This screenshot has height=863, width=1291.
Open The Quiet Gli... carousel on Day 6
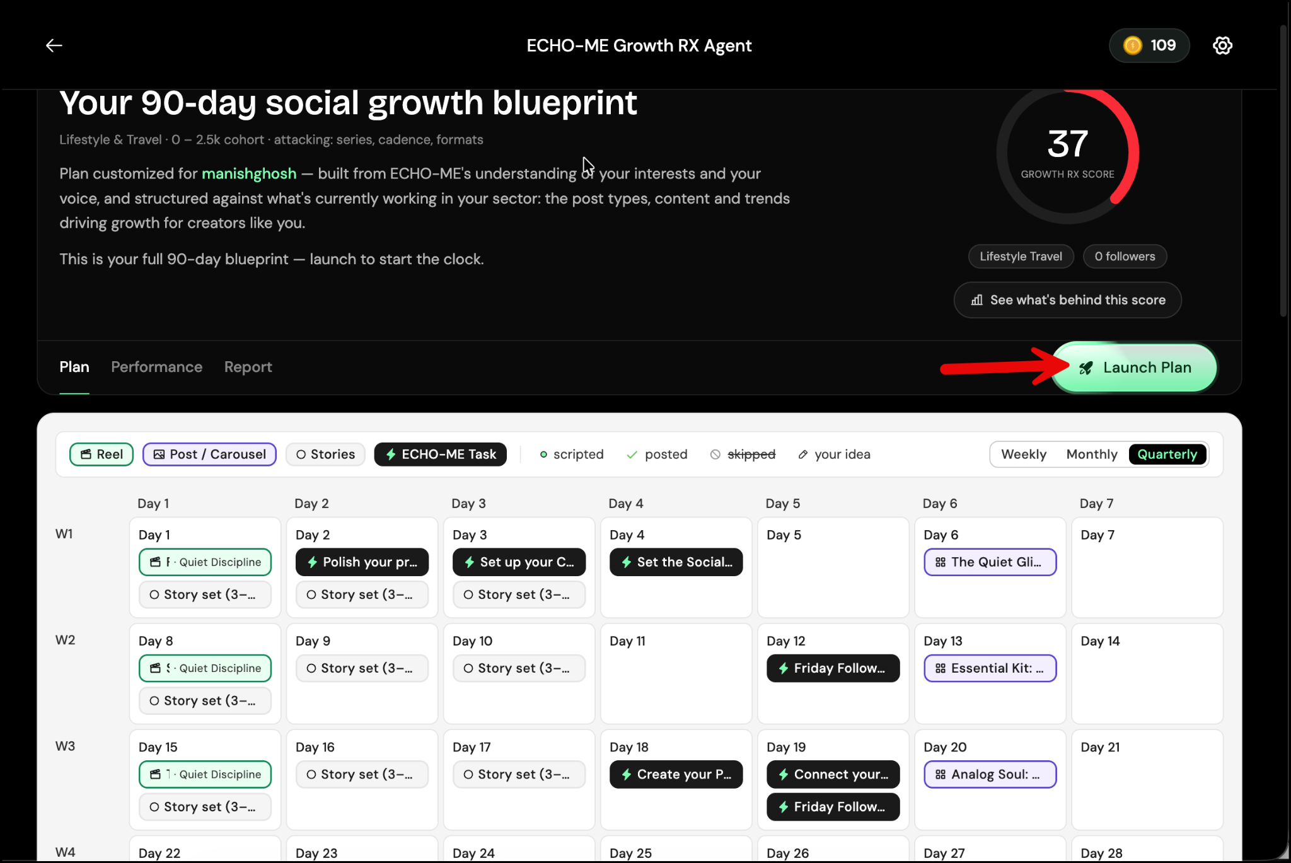990,562
